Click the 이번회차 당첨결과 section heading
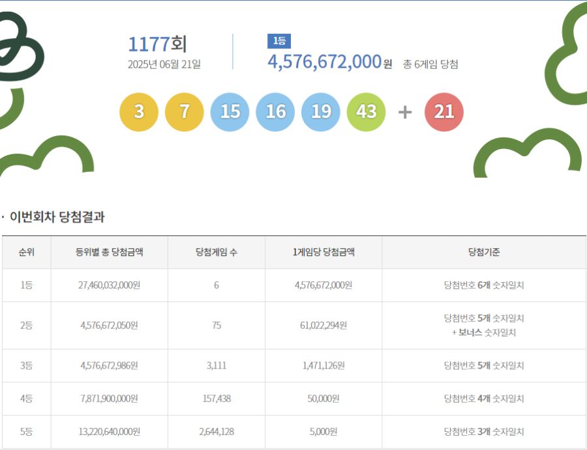Image resolution: width=587 pixels, height=450 pixels. pyautogui.click(x=57, y=217)
